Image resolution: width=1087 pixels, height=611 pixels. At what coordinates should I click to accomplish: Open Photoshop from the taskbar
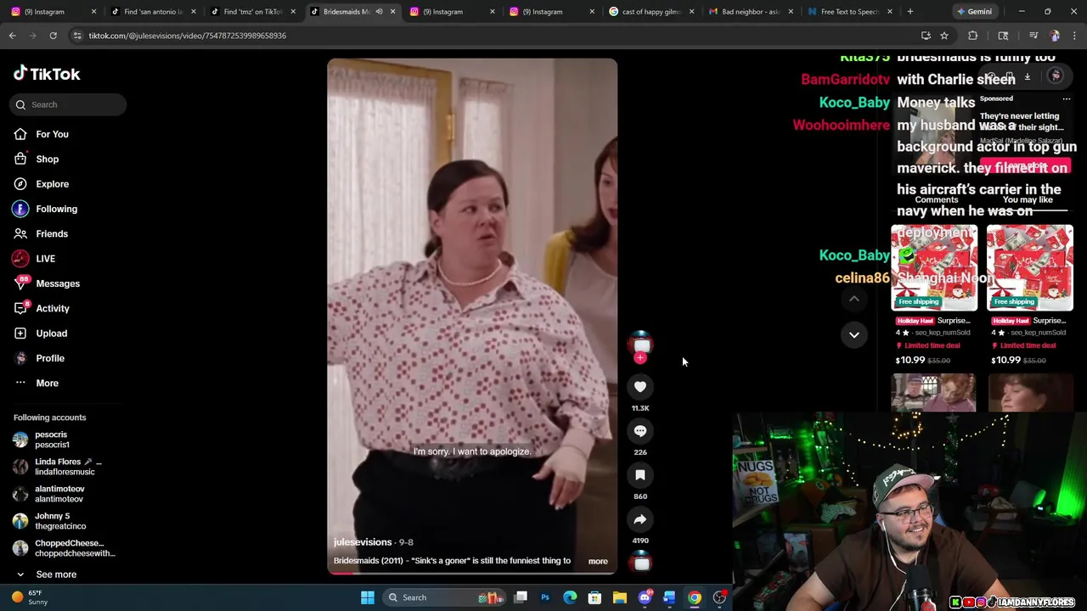[545, 597]
